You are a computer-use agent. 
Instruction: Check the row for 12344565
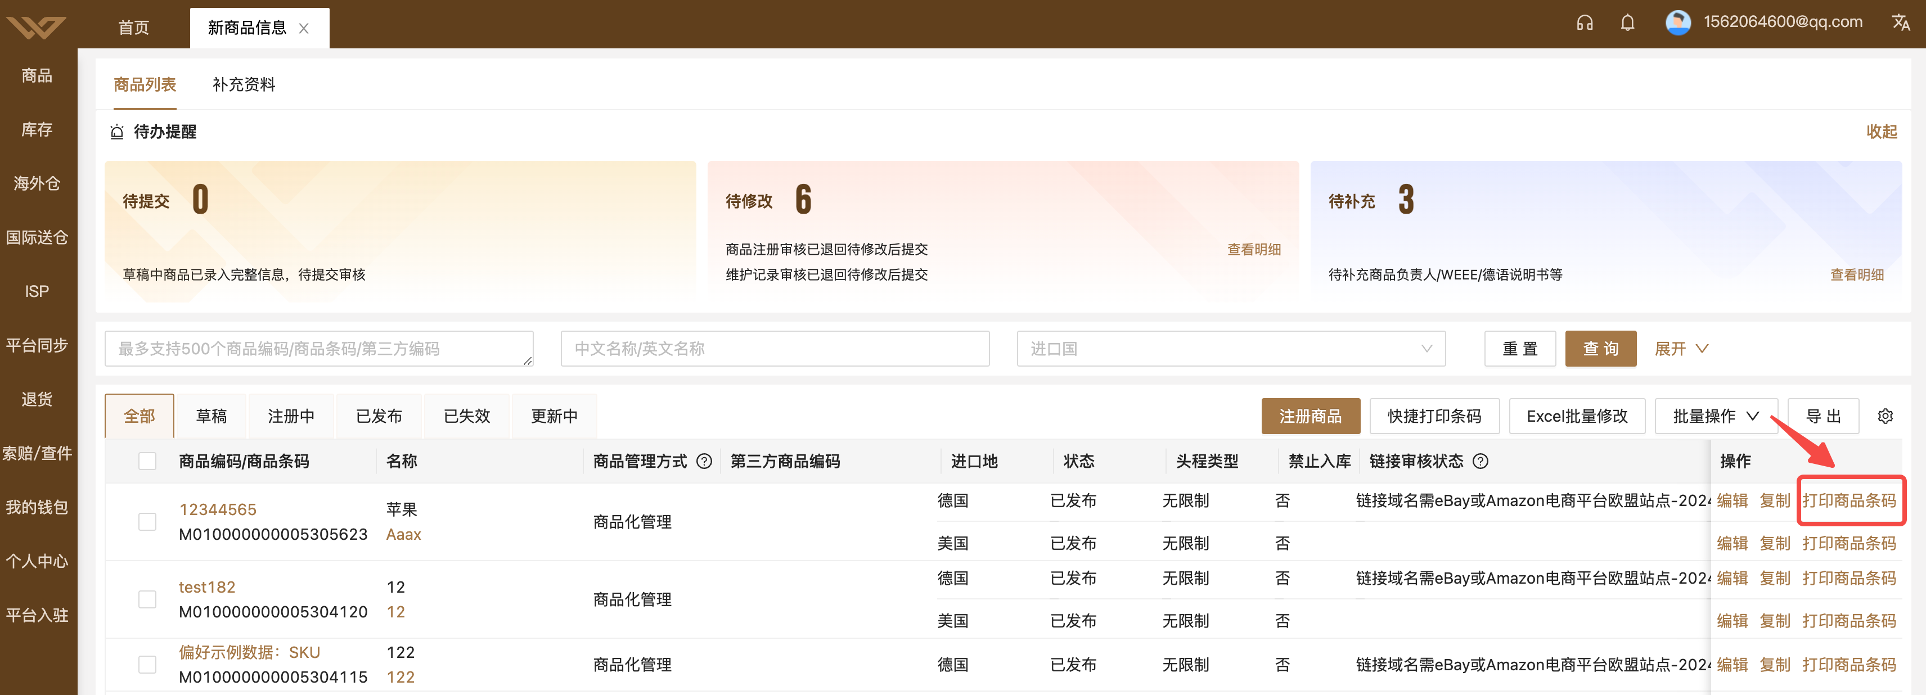pyautogui.click(x=147, y=522)
